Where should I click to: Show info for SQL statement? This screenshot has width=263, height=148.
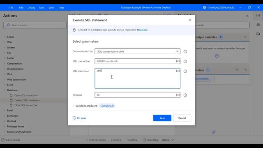click(x=185, y=71)
